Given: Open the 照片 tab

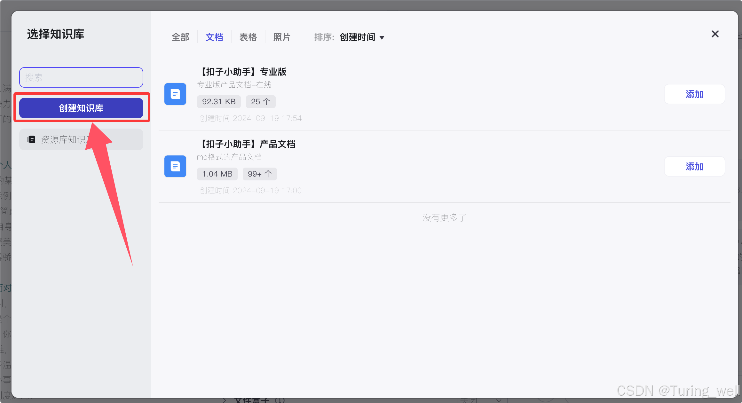Looking at the screenshot, I should (281, 37).
